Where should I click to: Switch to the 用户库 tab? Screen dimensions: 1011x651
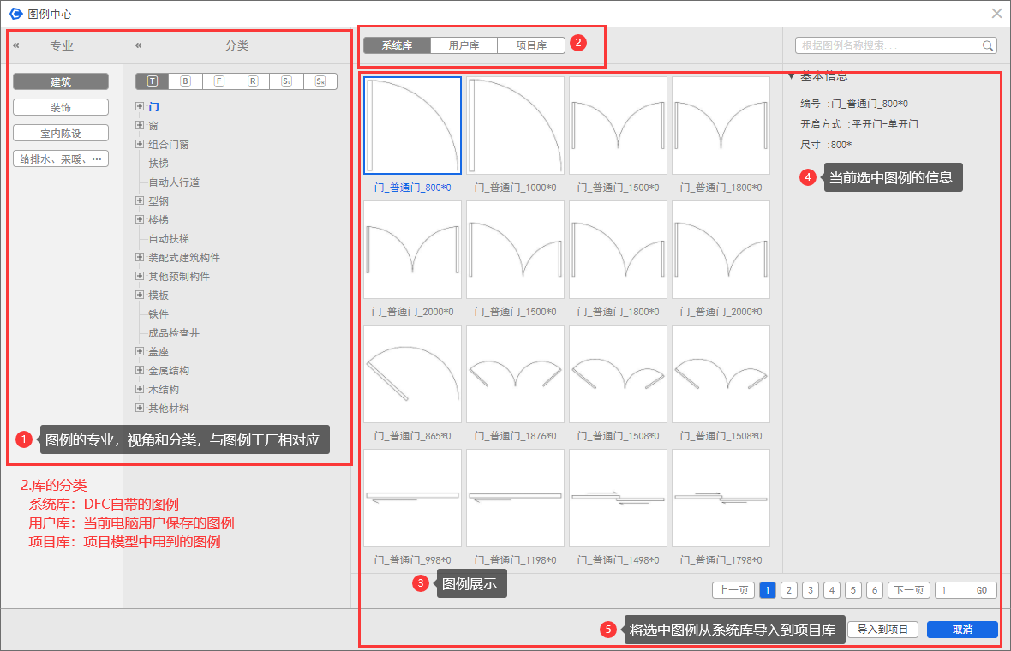tap(464, 45)
